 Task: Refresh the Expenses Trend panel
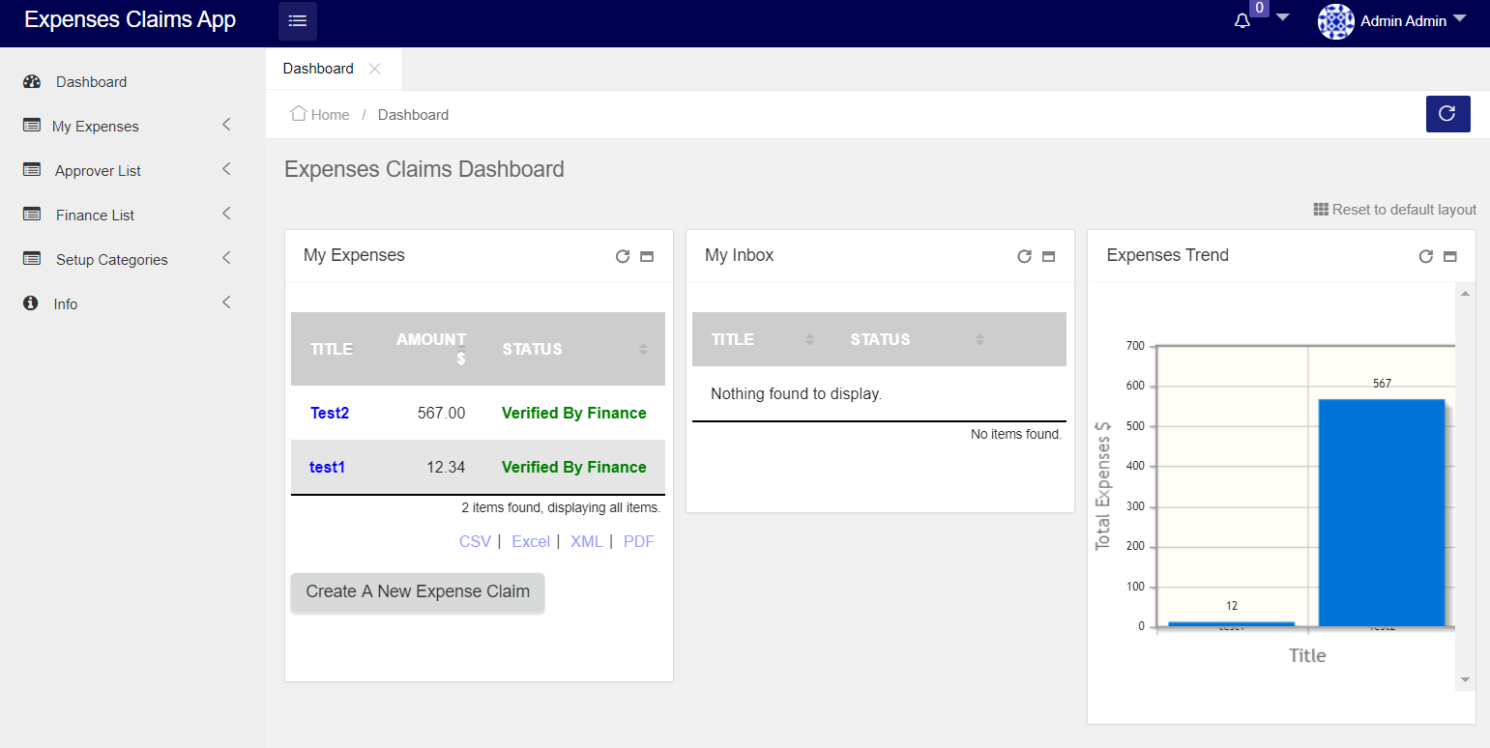pyautogui.click(x=1425, y=256)
